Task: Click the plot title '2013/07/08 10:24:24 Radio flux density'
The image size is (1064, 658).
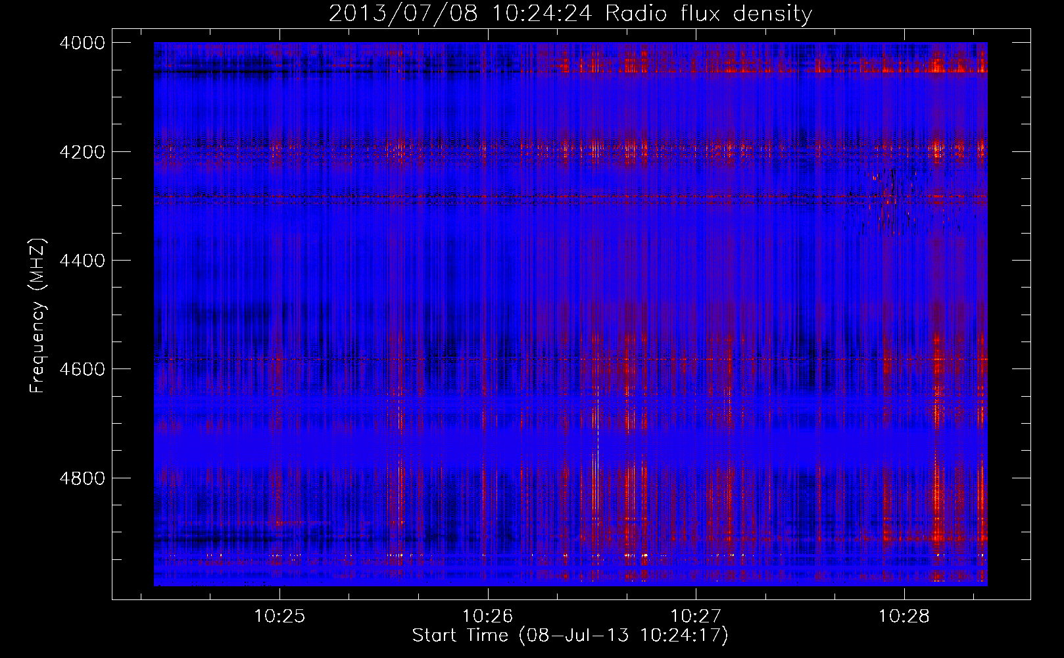Action: coord(570,13)
